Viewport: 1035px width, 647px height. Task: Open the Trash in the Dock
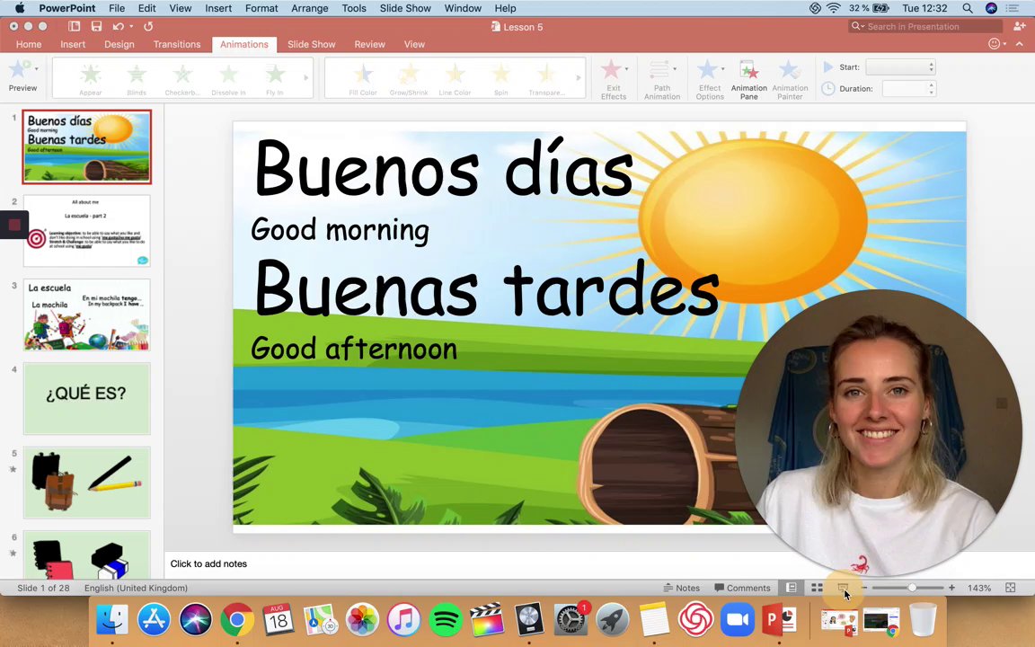923,620
